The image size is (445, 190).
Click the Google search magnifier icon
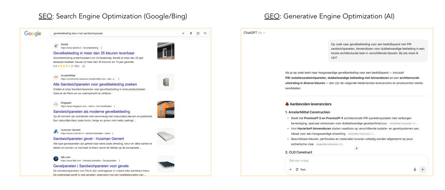205,33
